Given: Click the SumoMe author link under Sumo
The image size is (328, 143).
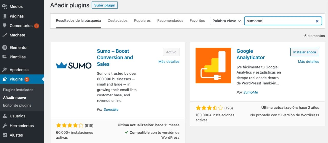Looking at the screenshot, I should pos(111,109).
